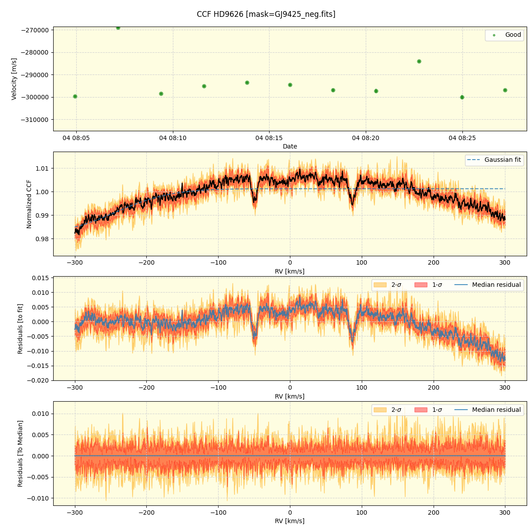Click the '−310000' velocity tick label

[x=34, y=120]
